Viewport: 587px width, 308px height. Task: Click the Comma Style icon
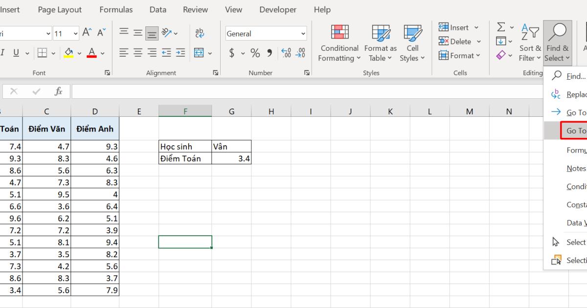[x=269, y=54]
